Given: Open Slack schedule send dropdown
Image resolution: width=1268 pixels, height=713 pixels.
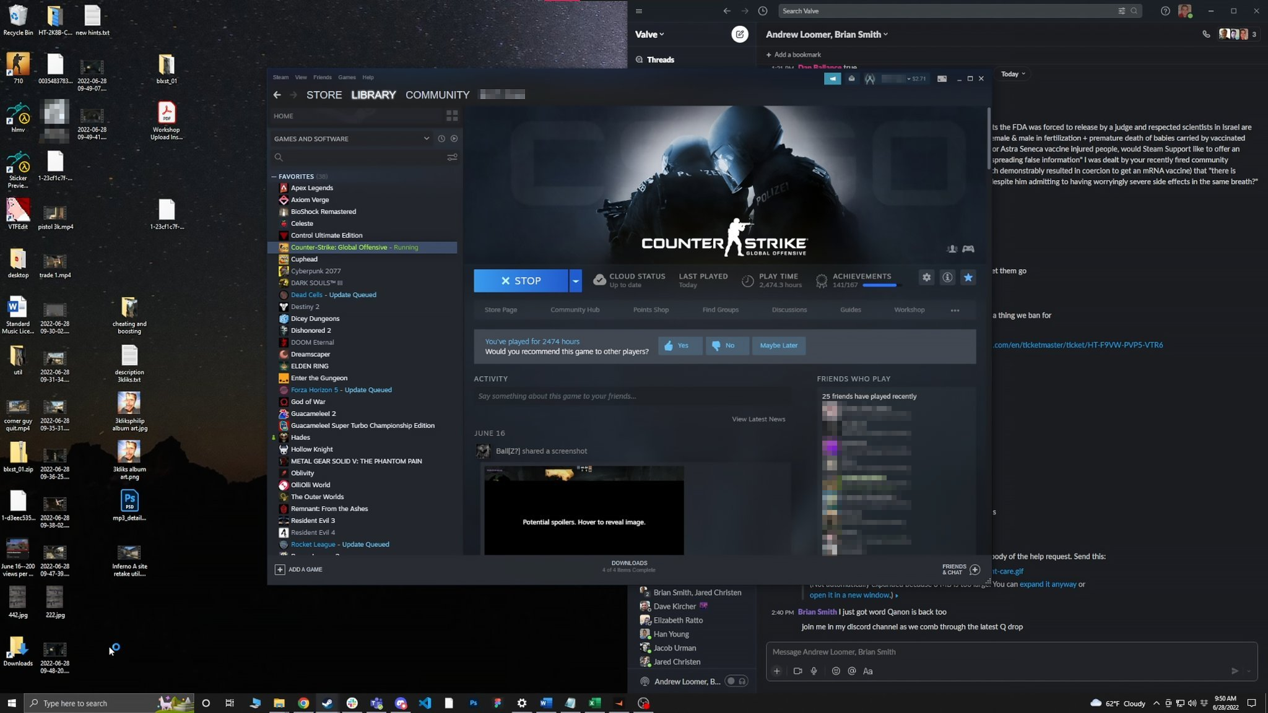Looking at the screenshot, I should (1249, 671).
